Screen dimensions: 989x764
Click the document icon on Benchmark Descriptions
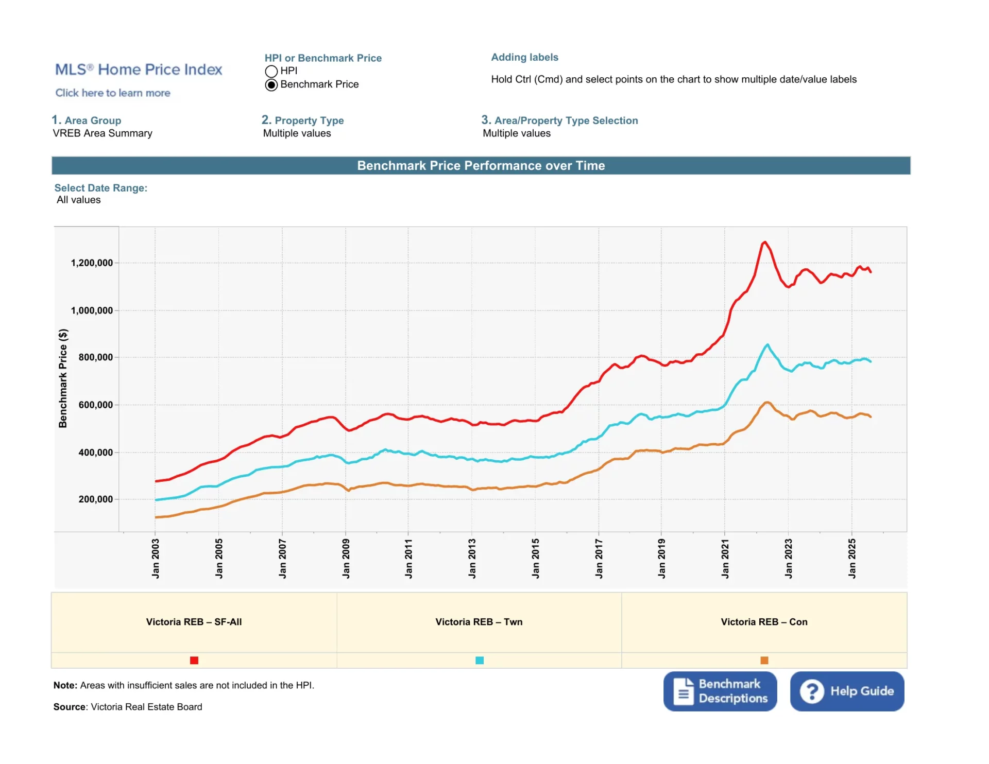(x=683, y=691)
